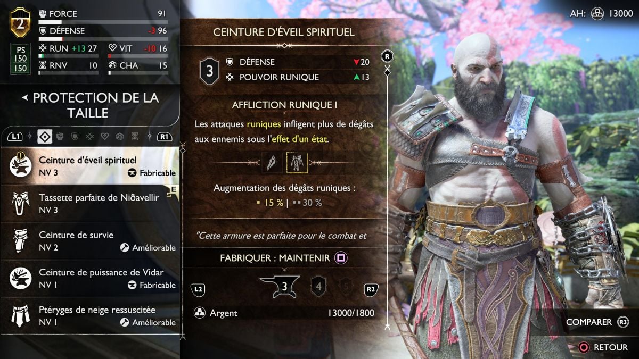Image resolution: width=639 pixels, height=359 pixels.
Task: Preview upgrade level 4 anvil
Action: (318, 287)
